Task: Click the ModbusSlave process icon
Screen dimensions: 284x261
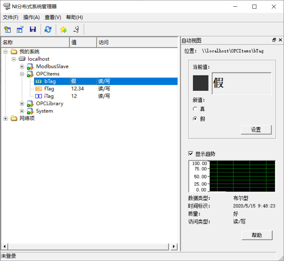Action: [30, 66]
